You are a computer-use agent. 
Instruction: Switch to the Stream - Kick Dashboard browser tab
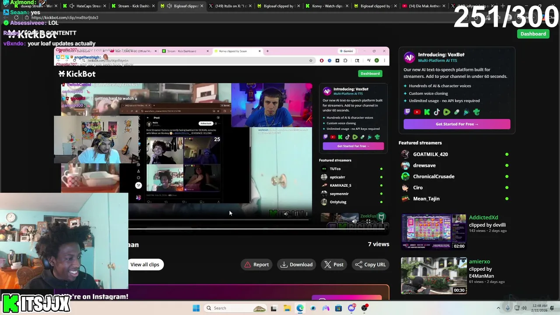pos(132,6)
